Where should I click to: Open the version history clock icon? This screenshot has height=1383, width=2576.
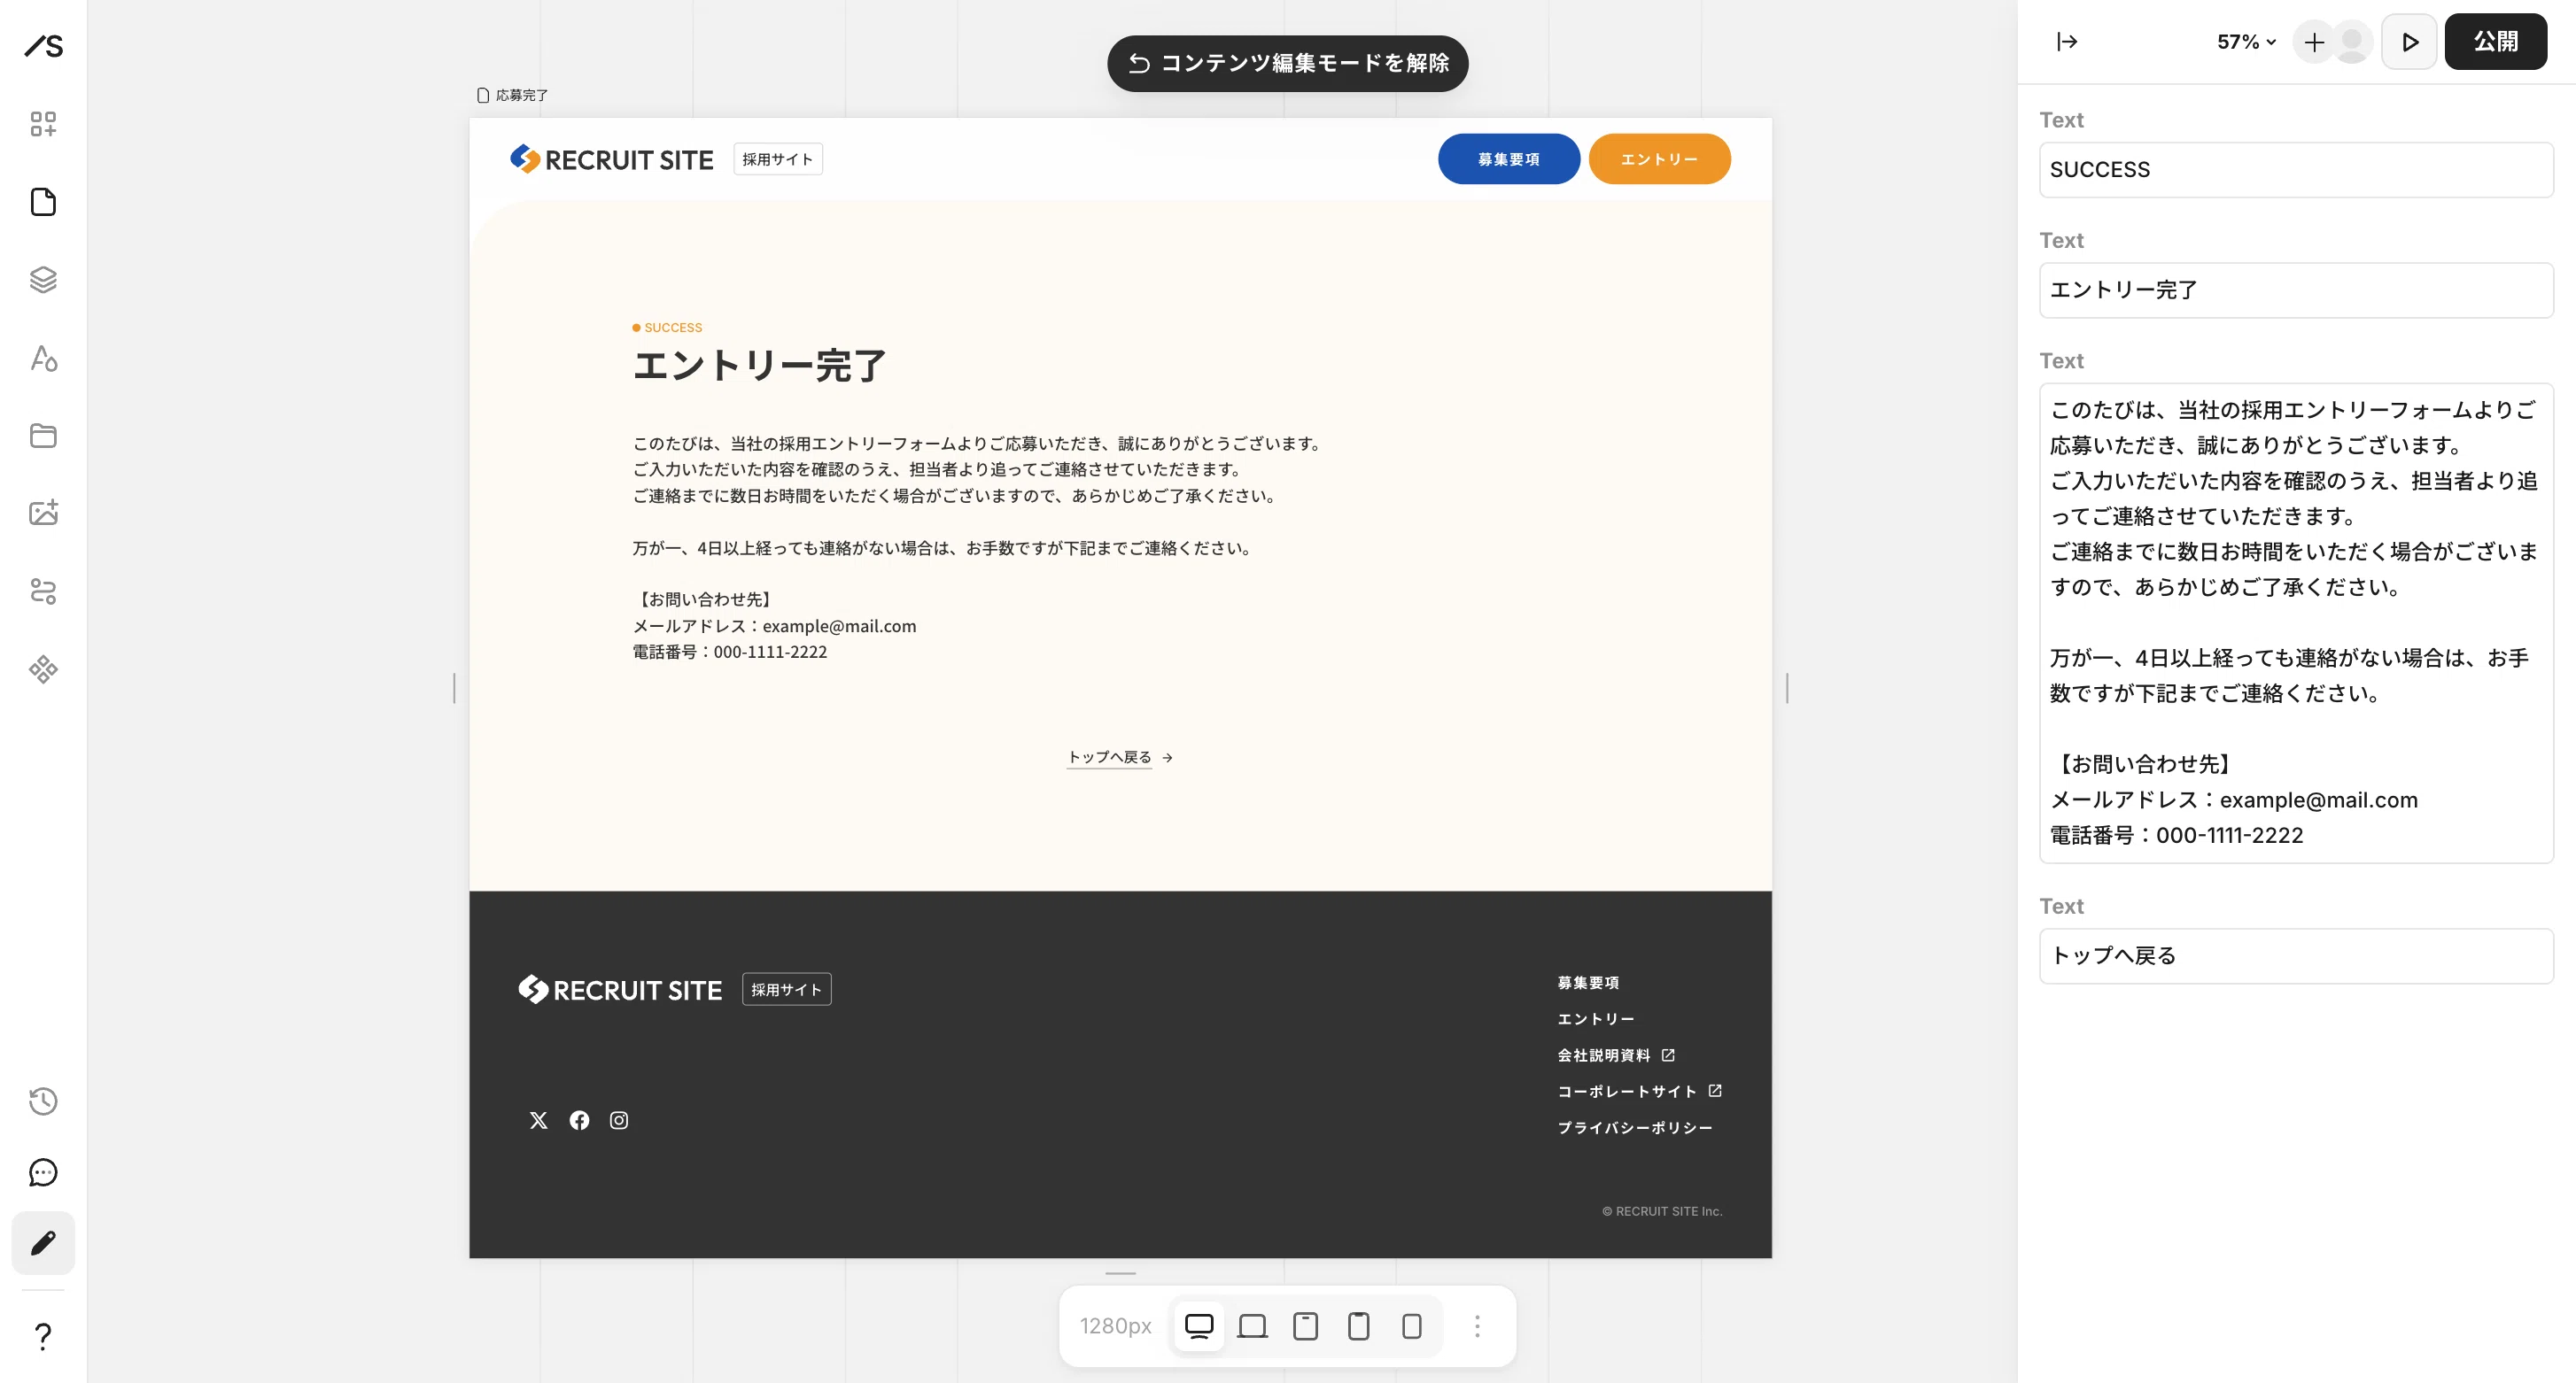pos(43,1101)
